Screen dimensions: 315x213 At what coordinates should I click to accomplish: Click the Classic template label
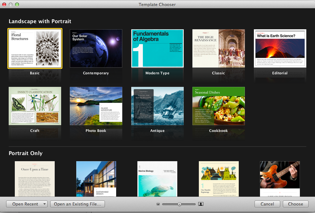(218, 73)
